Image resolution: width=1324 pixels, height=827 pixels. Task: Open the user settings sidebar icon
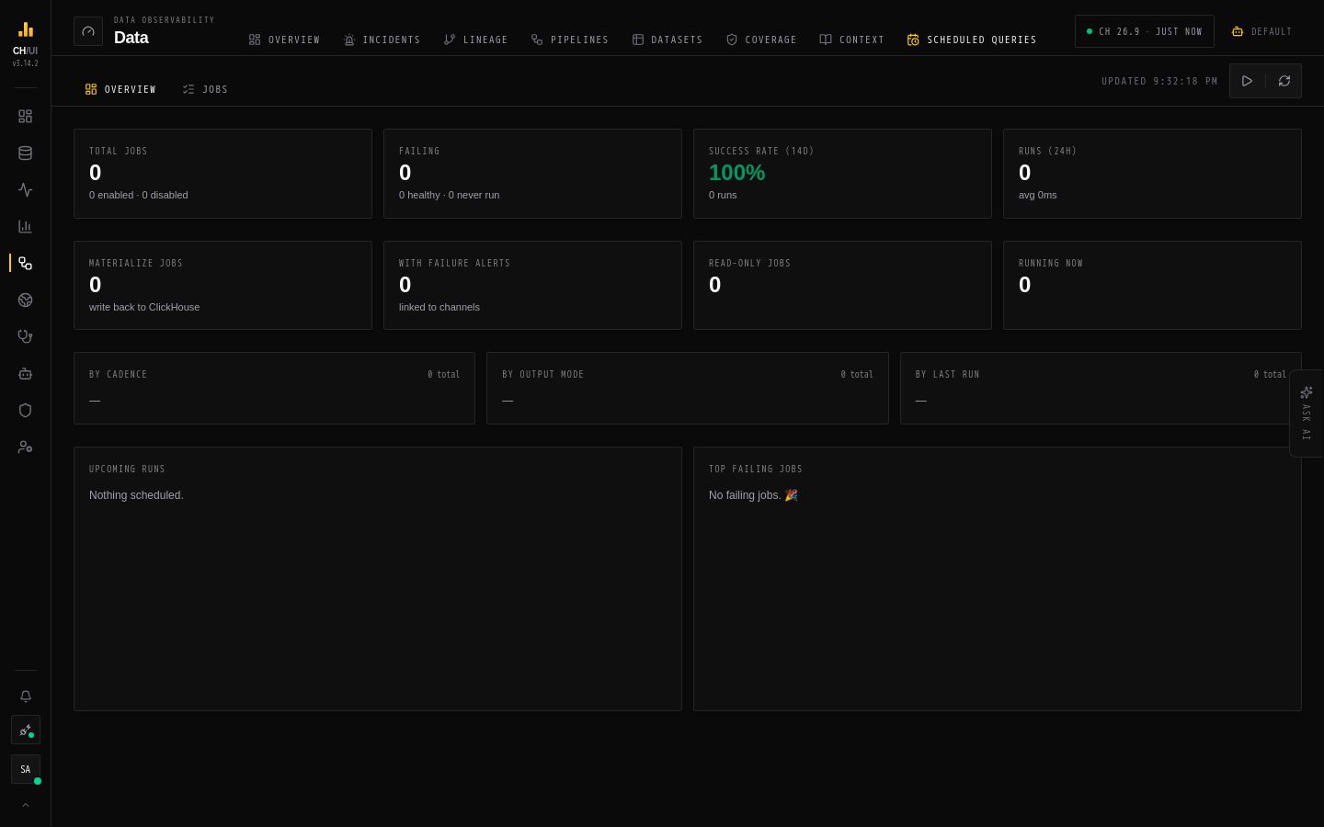(25, 447)
